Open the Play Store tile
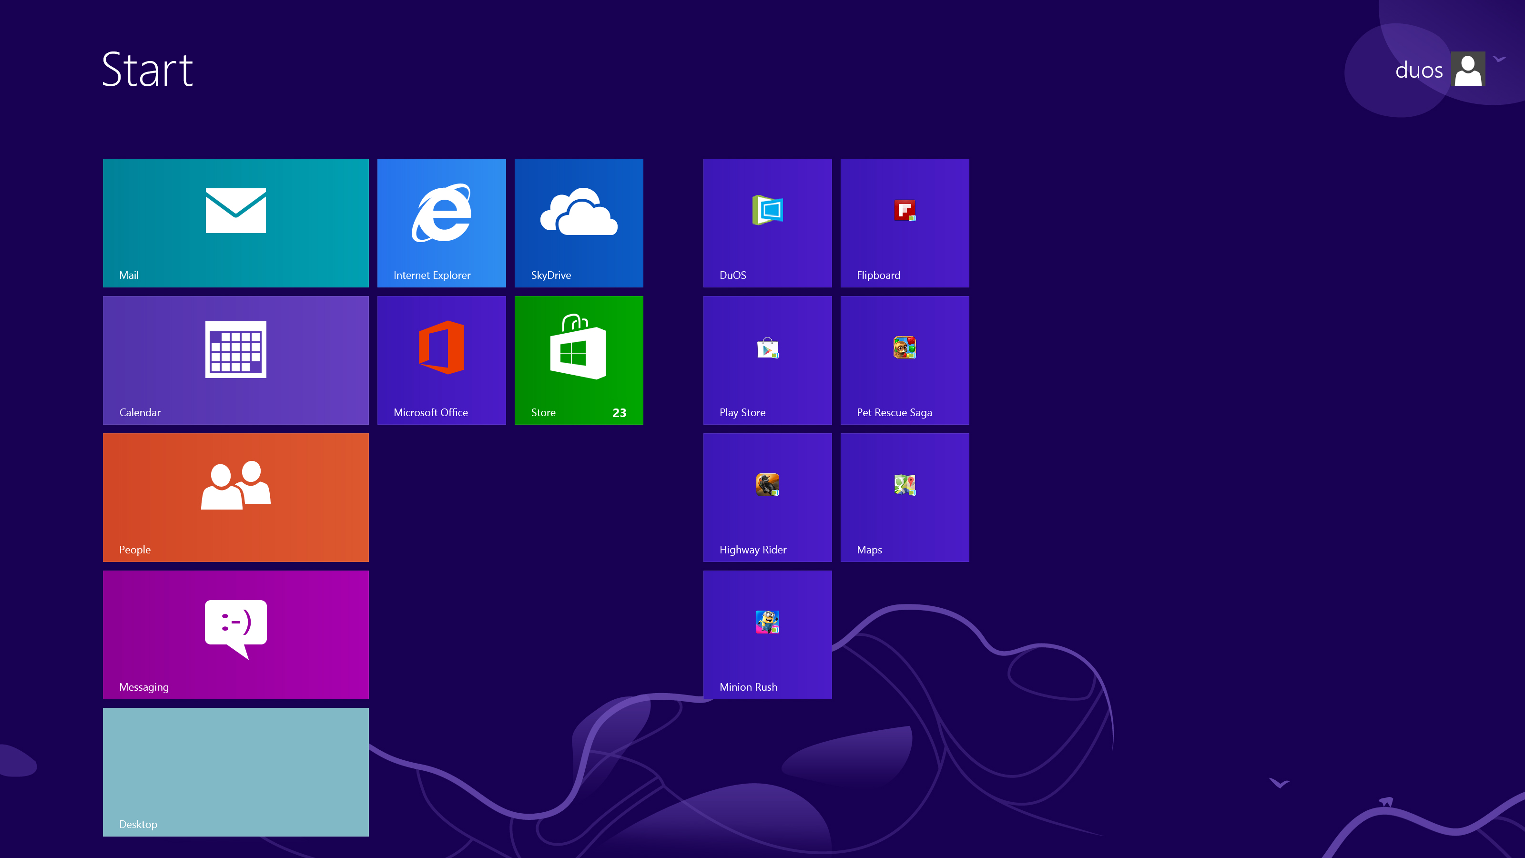The image size is (1525, 858). [x=768, y=360]
